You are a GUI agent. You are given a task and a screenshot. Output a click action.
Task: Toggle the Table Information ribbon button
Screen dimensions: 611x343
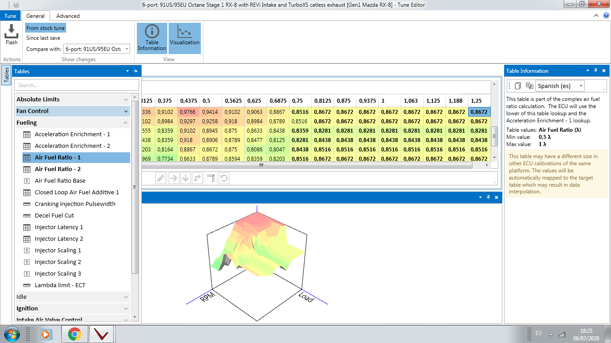(x=152, y=38)
